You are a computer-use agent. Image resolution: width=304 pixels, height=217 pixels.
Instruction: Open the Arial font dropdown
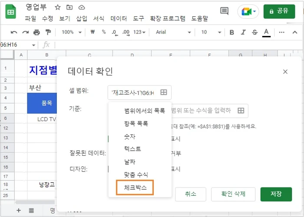click(x=173, y=32)
